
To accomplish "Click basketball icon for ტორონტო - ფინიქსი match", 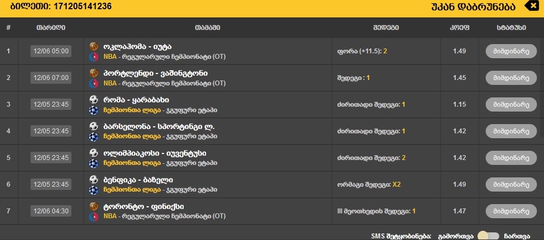I will point(93,206).
